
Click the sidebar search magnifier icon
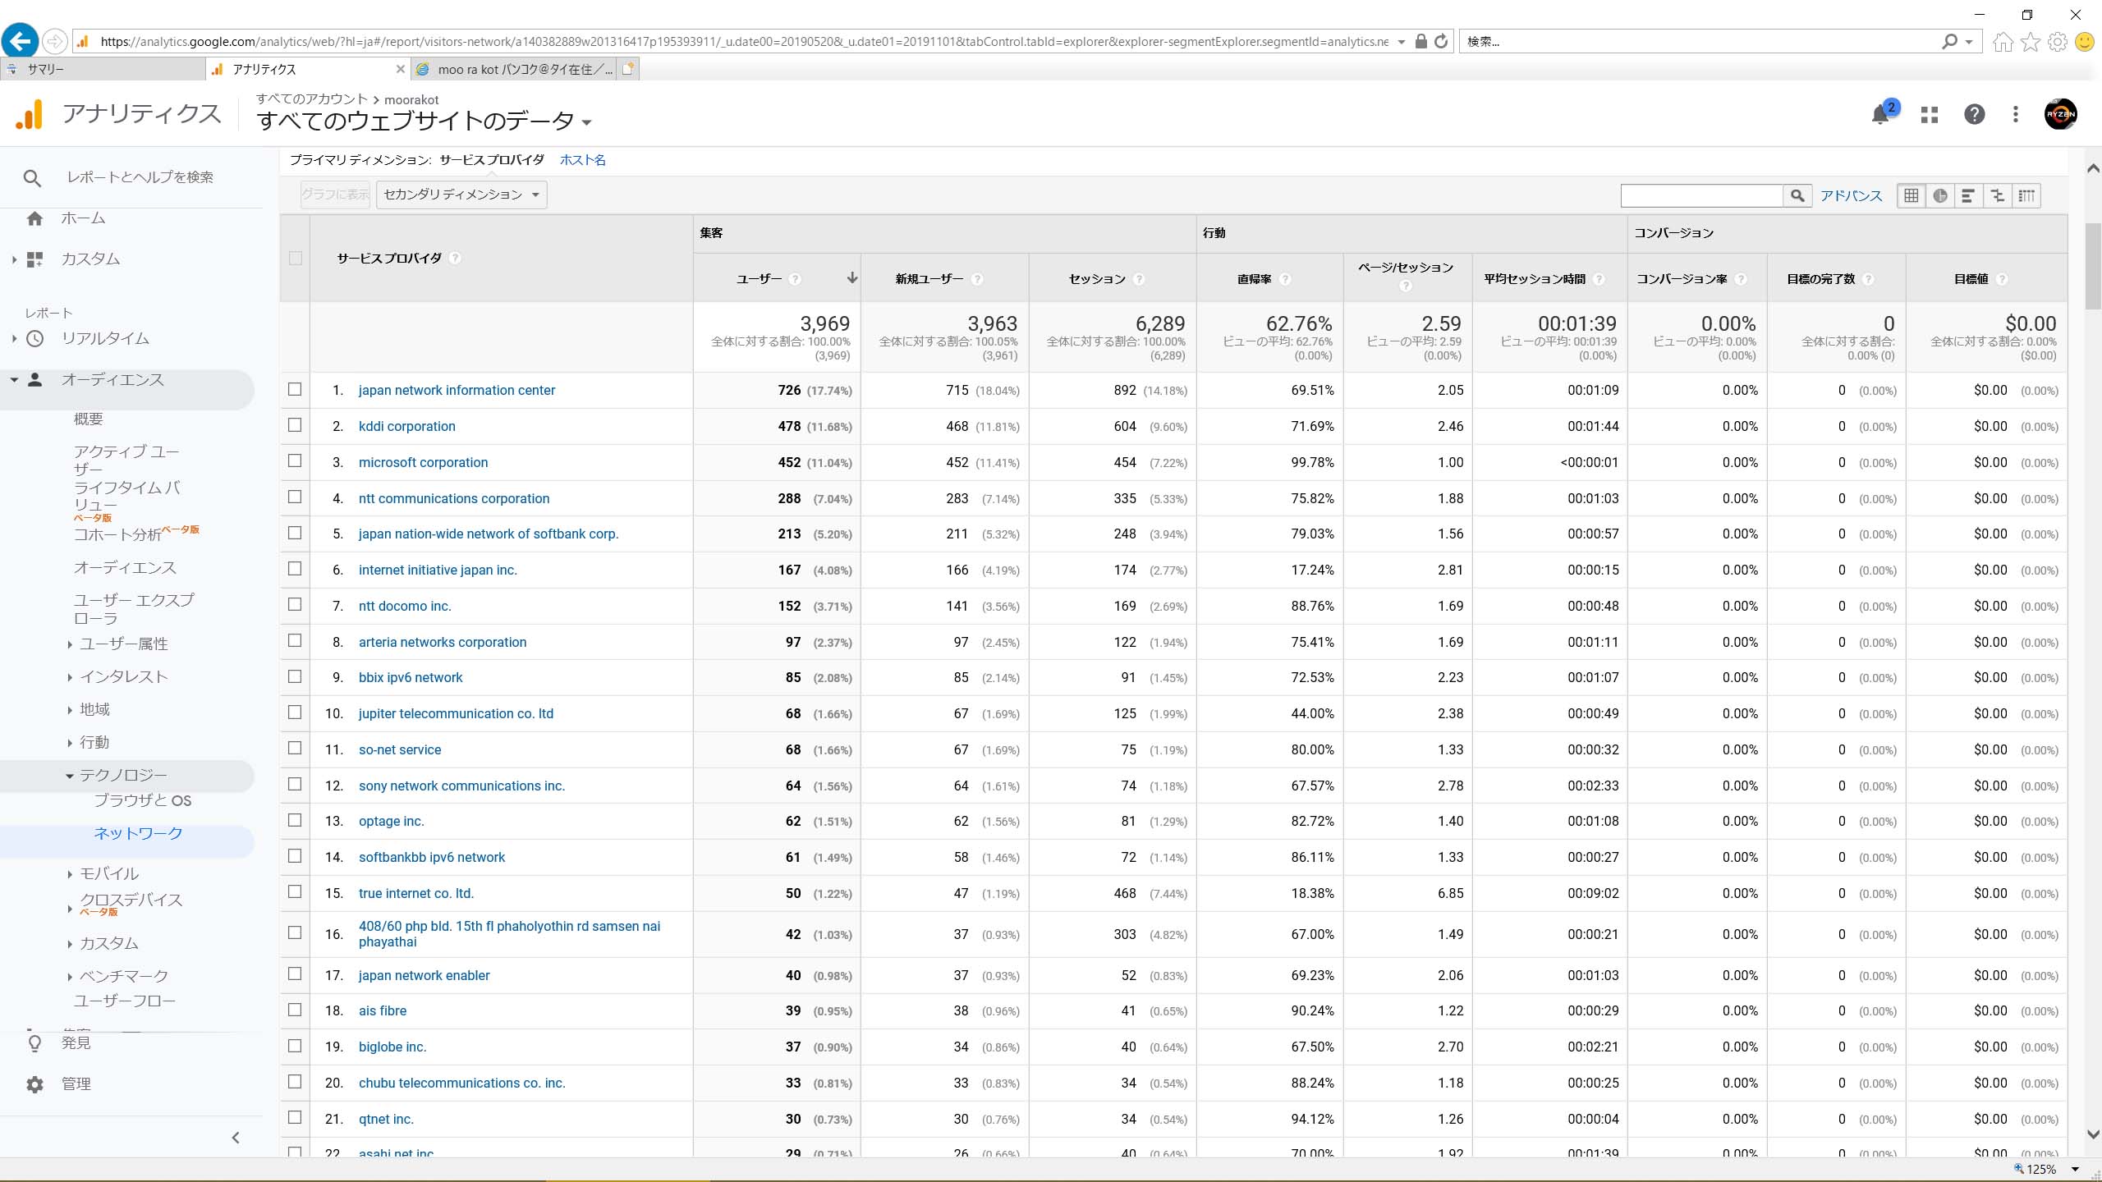click(32, 177)
